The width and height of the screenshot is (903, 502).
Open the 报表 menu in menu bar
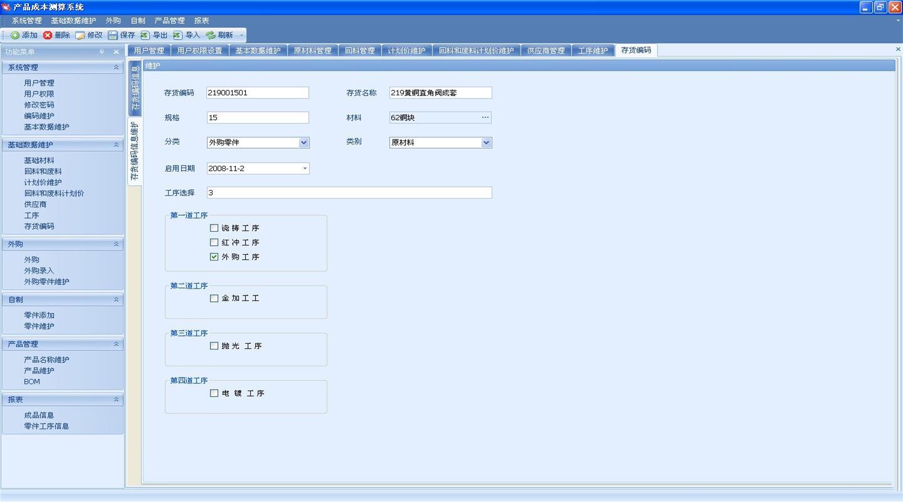pos(201,21)
